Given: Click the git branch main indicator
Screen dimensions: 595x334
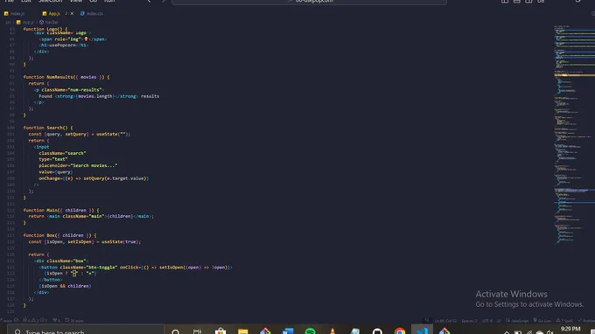Looking at the screenshot, I should pyautogui.click(x=8, y=320).
